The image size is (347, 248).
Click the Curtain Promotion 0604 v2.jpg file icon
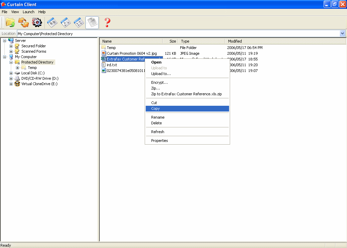point(104,53)
